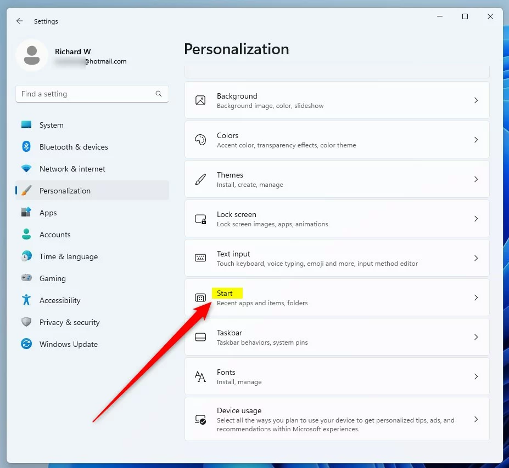The image size is (509, 468).
Task: Open Start settings chevron
Action: coord(476,298)
